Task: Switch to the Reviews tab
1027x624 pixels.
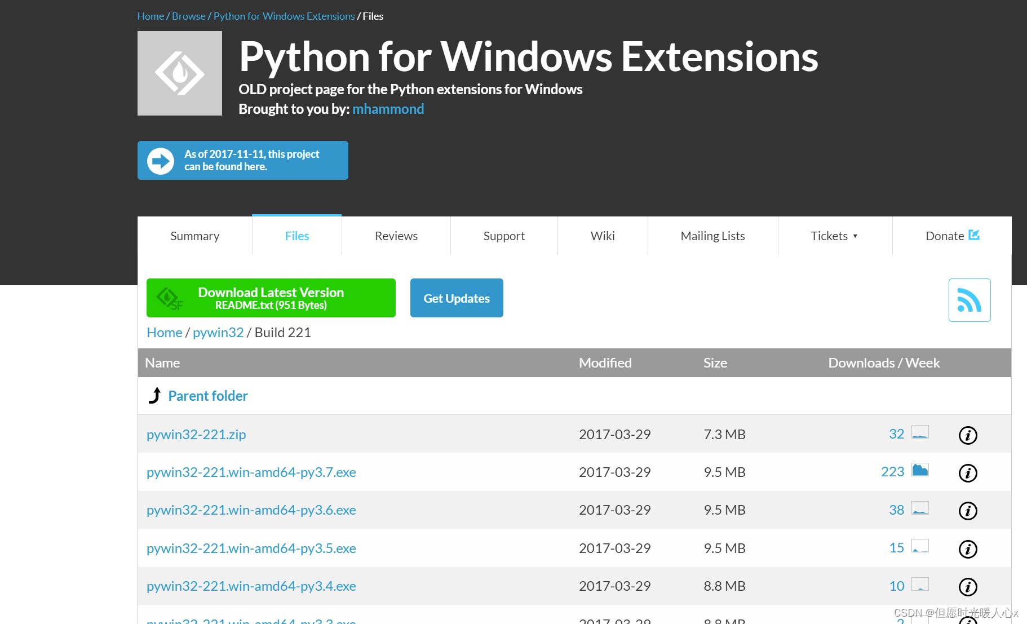Action: tap(396, 236)
